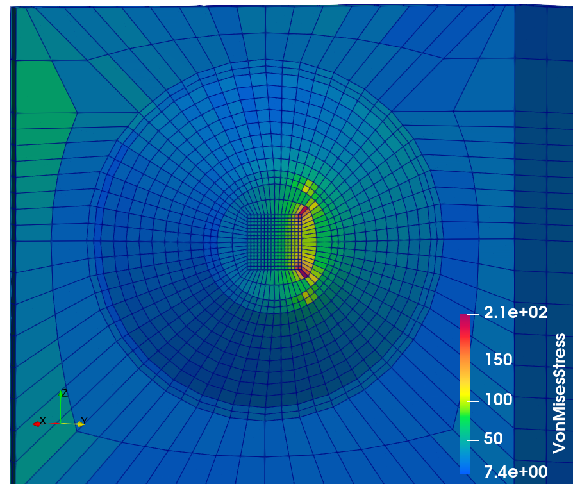Screen dimensions: 573x484
Task: Click the VonMisesStress legend title
Action: (x=559, y=394)
